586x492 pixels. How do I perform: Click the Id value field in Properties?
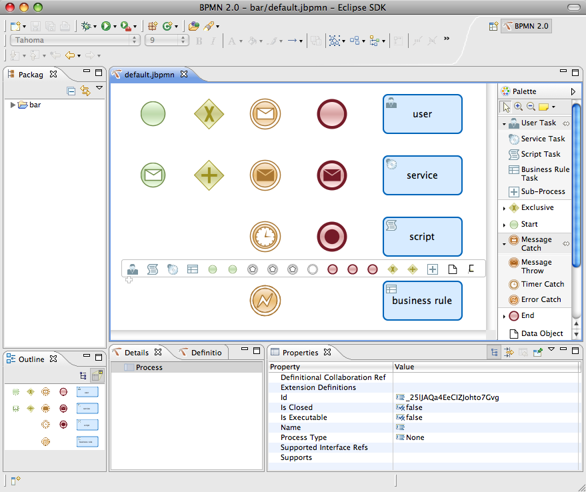[x=440, y=397]
